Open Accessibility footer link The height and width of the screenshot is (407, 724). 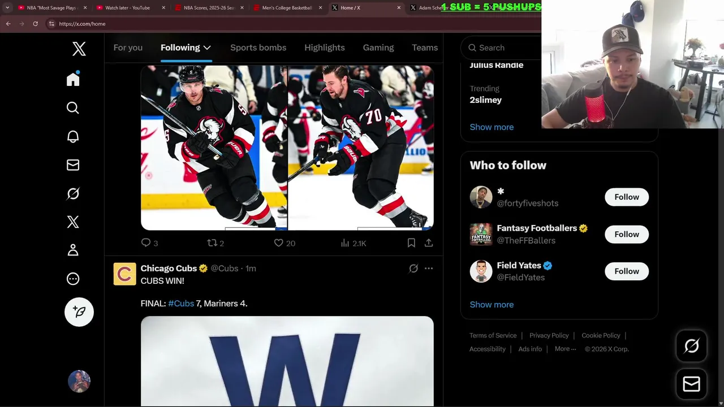pyautogui.click(x=488, y=349)
